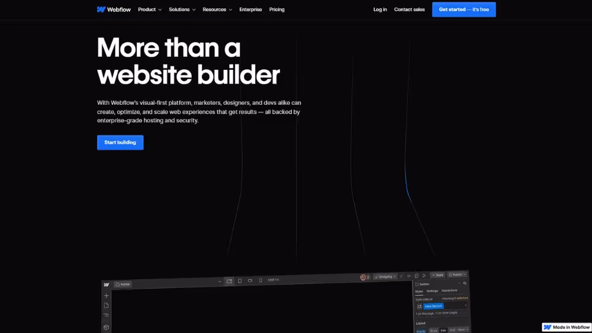Click the Contact sales link

pos(409,9)
